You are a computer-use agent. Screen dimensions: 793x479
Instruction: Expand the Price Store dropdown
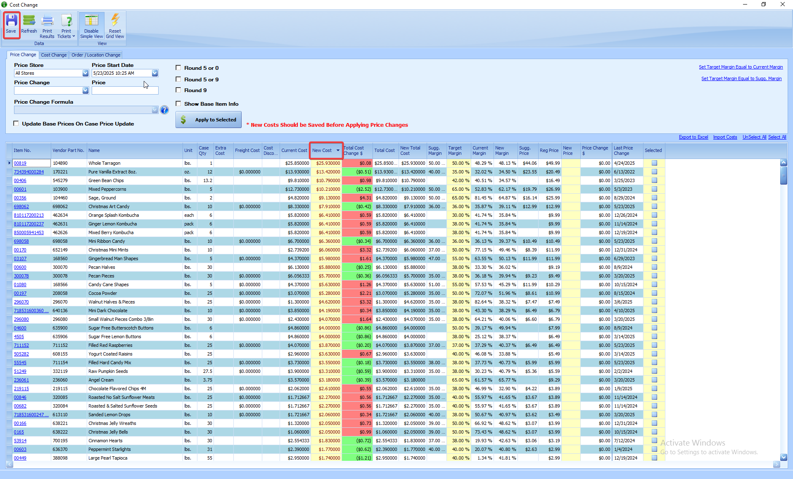point(85,73)
